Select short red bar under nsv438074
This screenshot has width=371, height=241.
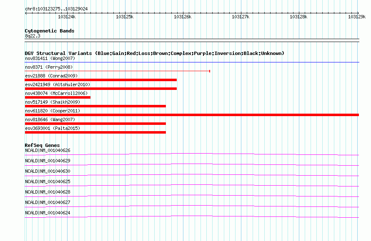58,97
